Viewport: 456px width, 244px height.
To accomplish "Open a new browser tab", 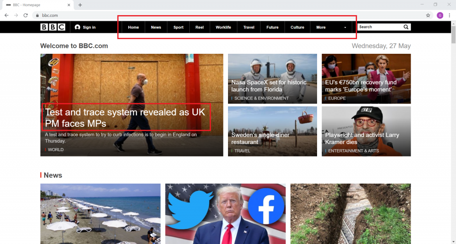I will click(x=80, y=5).
